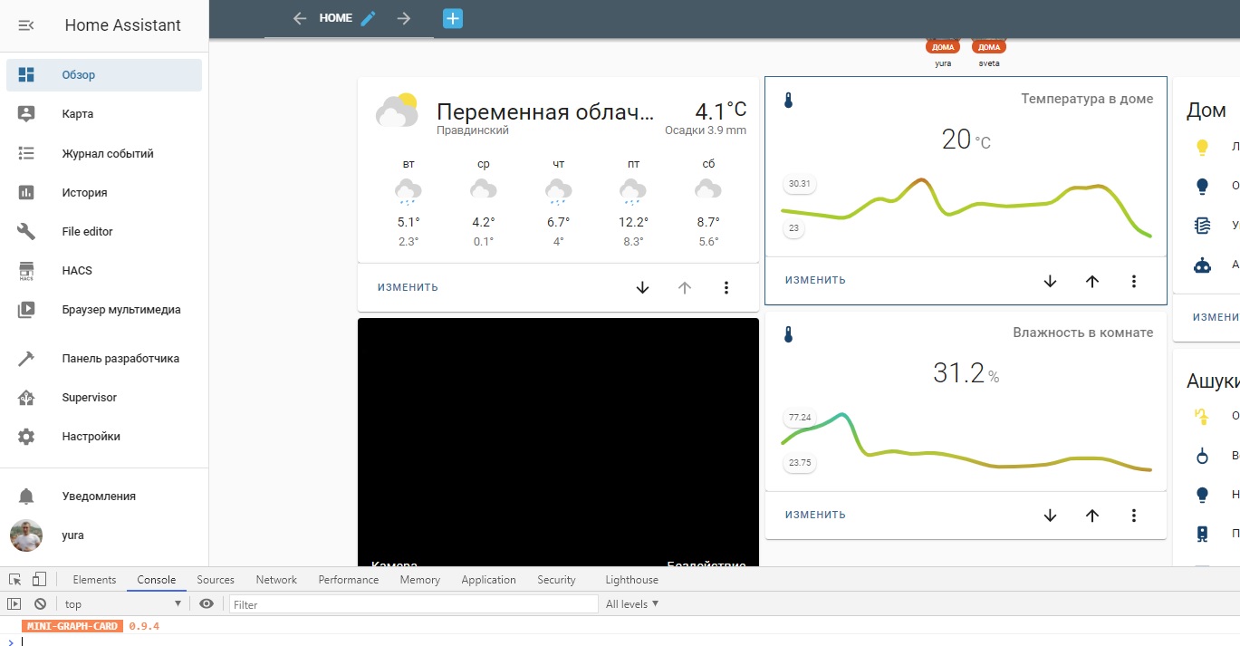The height and width of the screenshot is (646, 1240).
Task: Open Температура в доме card options menu
Action: click(x=1134, y=281)
